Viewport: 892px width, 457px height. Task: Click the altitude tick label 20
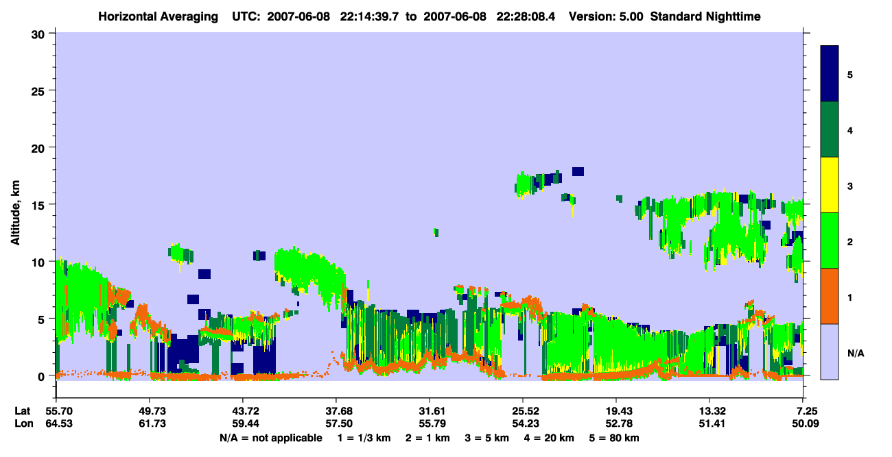[40, 147]
